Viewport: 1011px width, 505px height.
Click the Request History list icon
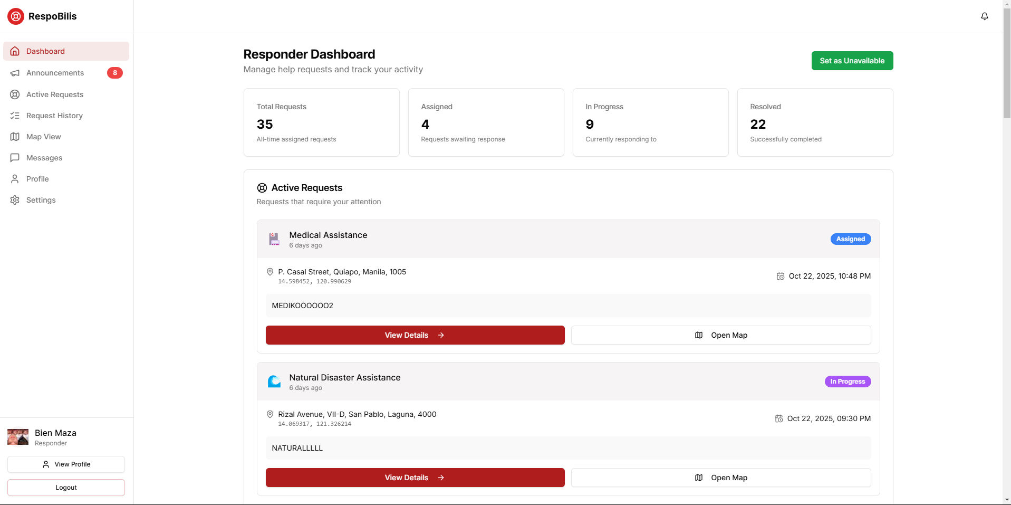(15, 116)
